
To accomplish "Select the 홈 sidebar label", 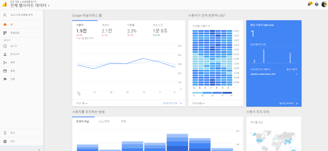I will click(x=12, y=25).
